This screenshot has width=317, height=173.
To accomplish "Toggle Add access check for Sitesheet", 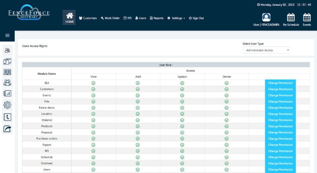I will [x=138, y=163].
